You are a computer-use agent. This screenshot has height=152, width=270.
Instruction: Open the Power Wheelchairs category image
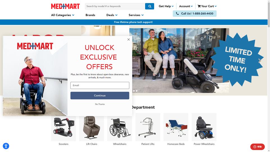point(204,127)
